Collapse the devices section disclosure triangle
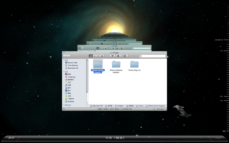This screenshot has width=229, height=143. pyautogui.click(x=64, y=60)
